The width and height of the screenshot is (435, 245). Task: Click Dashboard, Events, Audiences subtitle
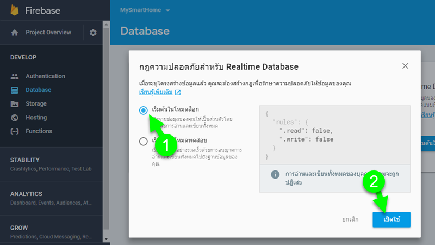pos(51,203)
